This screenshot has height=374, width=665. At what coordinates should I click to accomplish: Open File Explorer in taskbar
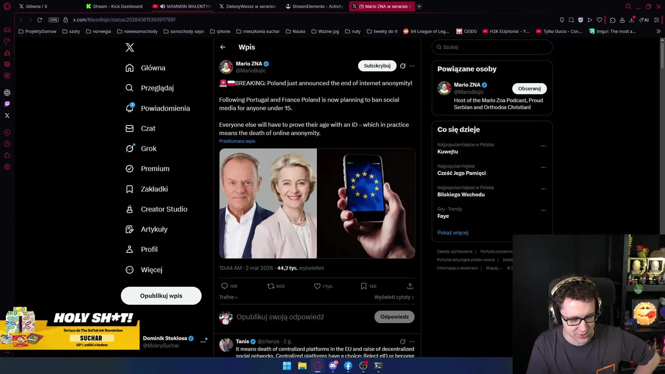(302, 366)
